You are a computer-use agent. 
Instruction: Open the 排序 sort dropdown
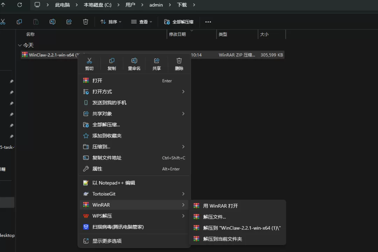(x=111, y=22)
